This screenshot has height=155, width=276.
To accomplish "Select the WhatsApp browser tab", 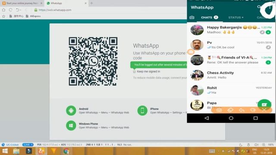I will 66,3.
